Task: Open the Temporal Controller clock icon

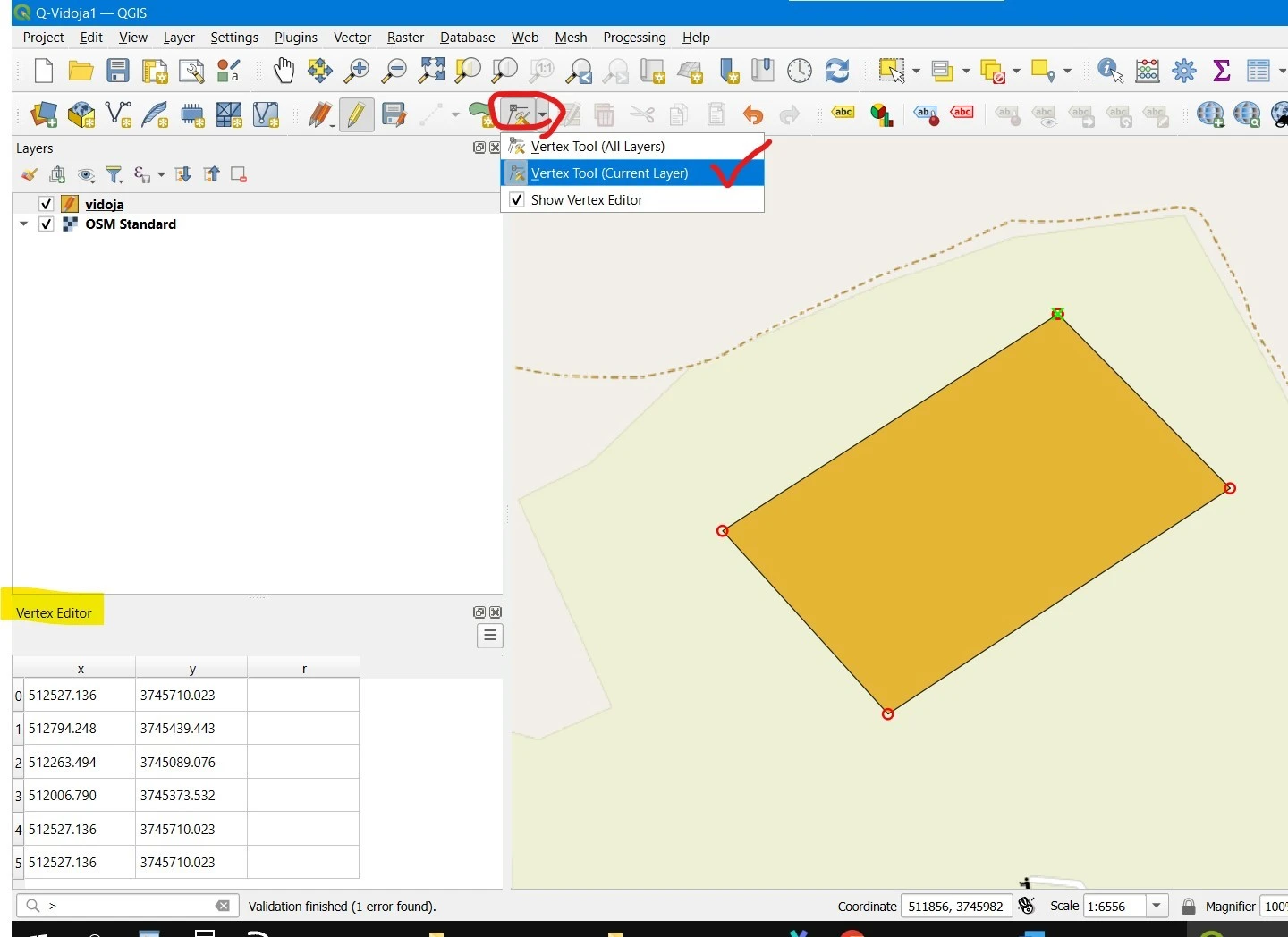Action: point(800,71)
